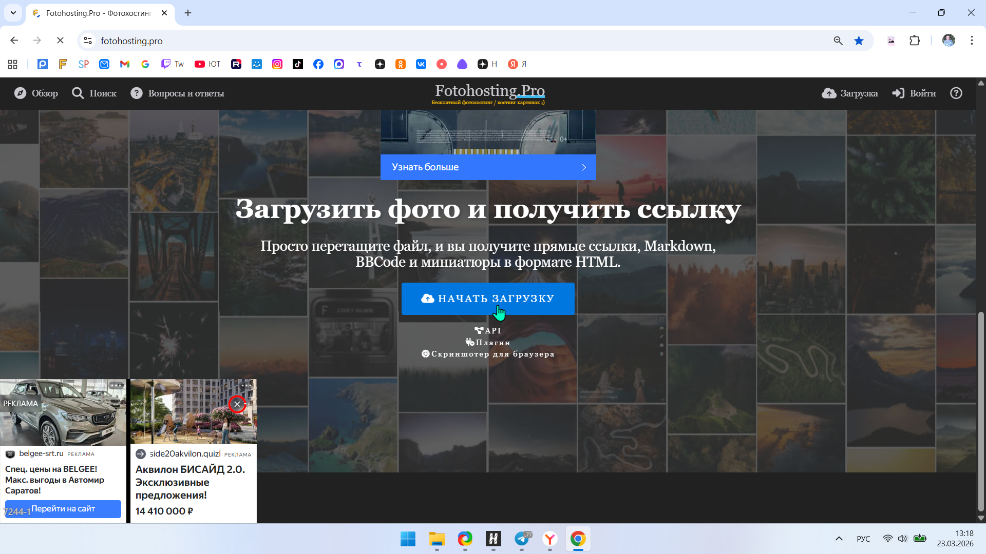Open the help question-mark icon in header
Viewport: 986px width, 554px height.
tap(956, 93)
